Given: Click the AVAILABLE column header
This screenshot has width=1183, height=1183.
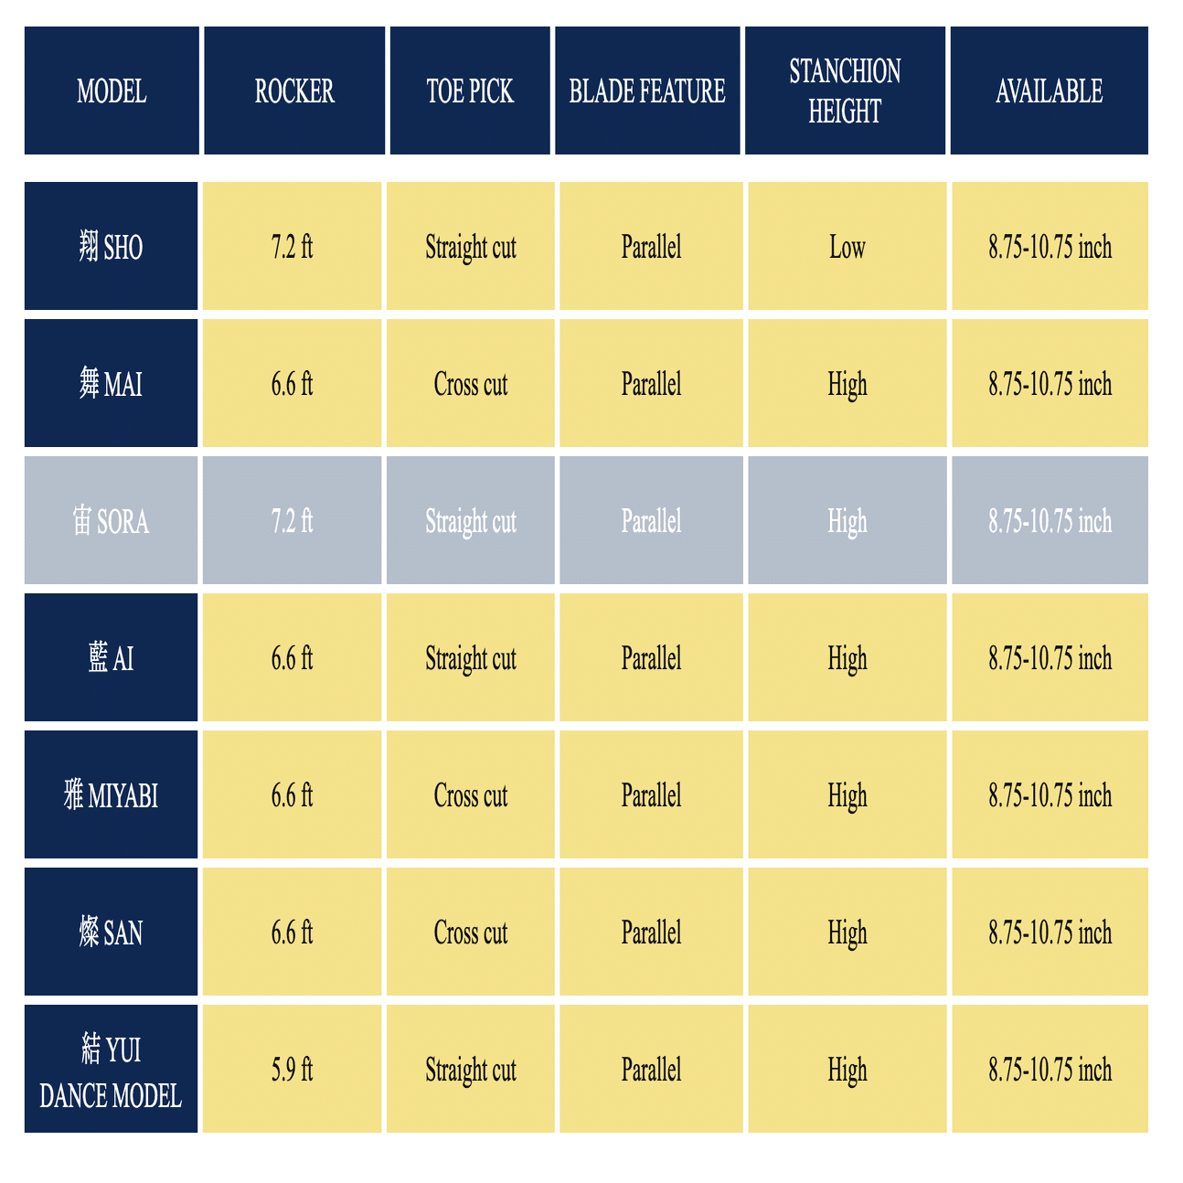Looking at the screenshot, I should click(x=1049, y=91).
